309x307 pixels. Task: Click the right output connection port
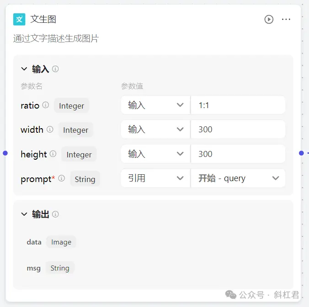tap(301, 153)
